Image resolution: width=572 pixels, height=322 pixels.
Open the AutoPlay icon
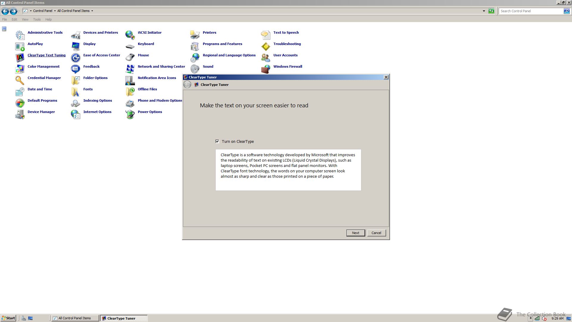(x=20, y=47)
